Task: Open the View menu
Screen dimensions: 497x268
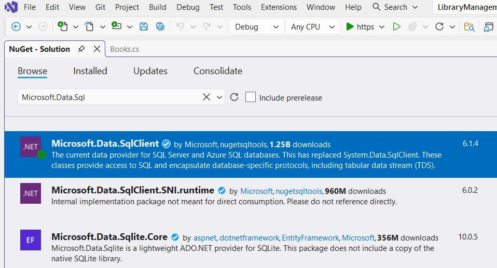Action: click(77, 7)
